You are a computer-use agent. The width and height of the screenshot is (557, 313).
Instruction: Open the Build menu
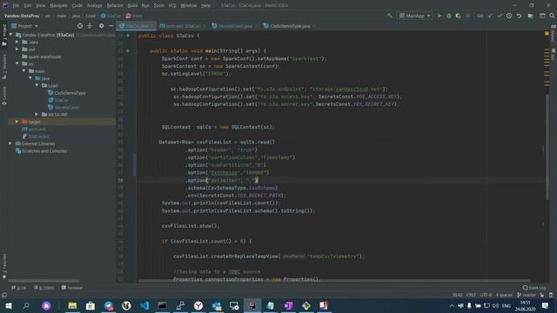coord(132,6)
